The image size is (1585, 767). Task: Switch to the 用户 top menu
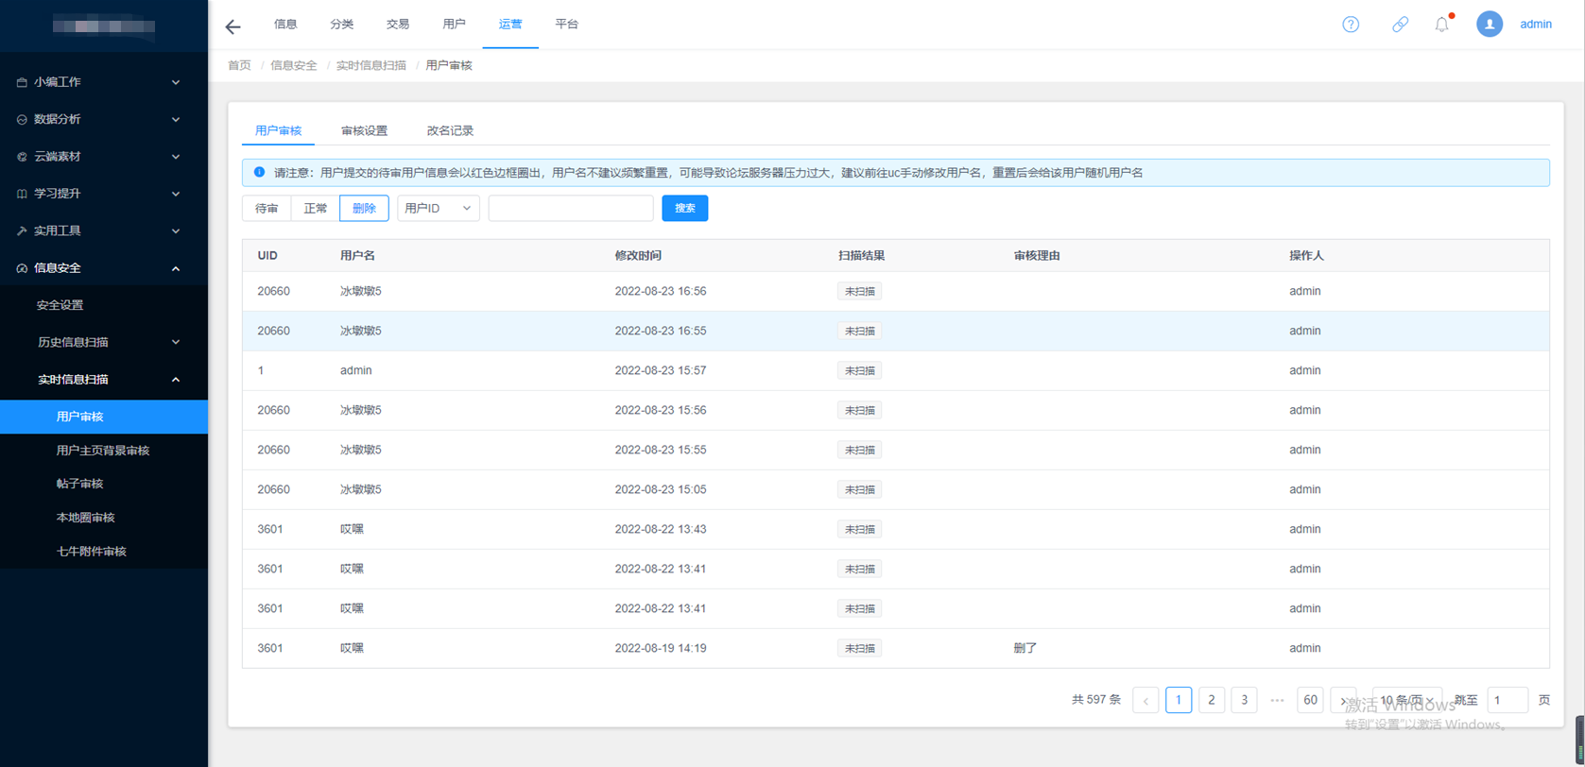click(455, 25)
